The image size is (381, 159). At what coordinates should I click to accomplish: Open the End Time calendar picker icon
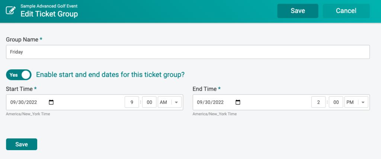pos(238,102)
